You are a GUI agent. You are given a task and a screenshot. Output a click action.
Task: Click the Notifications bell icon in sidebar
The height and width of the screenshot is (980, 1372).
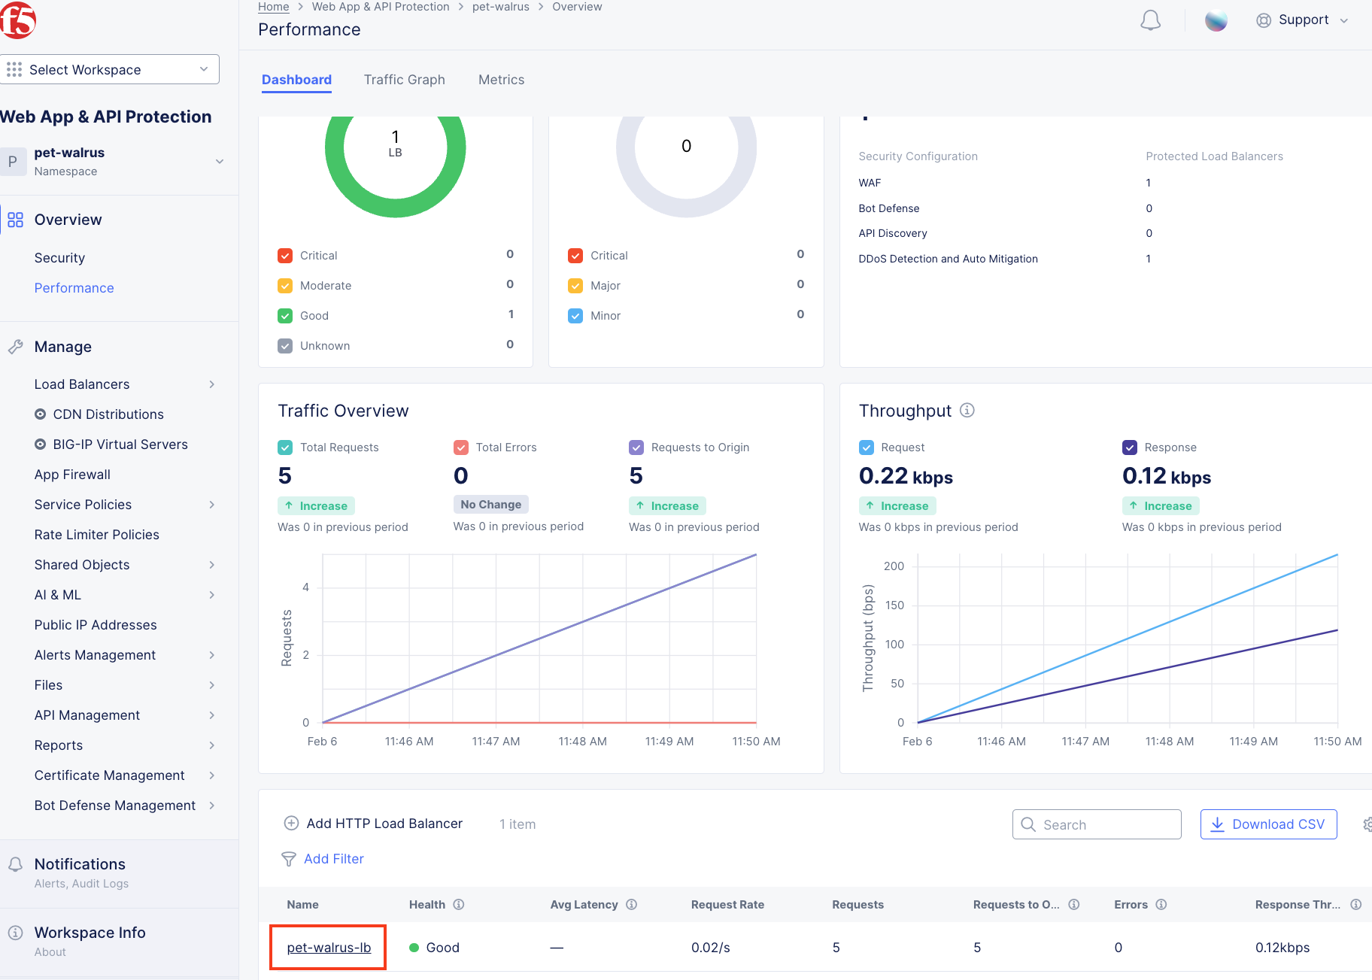coord(15,864)
